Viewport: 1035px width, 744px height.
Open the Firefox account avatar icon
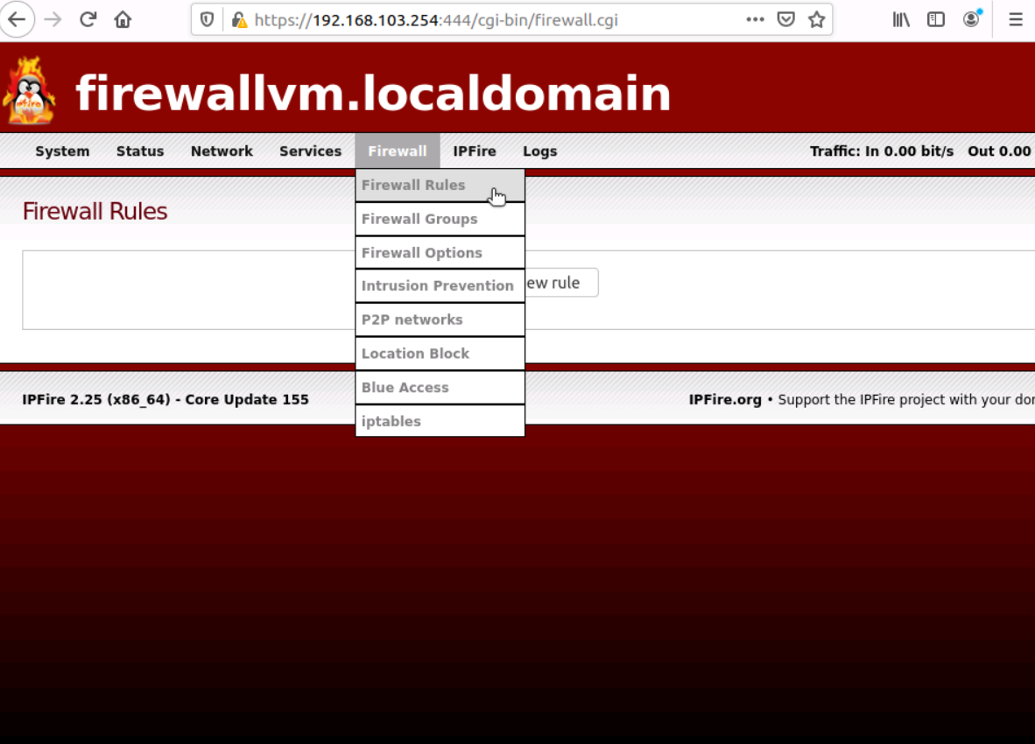click(x=971, y=19)
